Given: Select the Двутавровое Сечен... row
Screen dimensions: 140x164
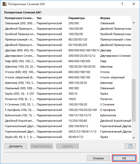Looking at the screenshot, I should [x=68, y=56].
